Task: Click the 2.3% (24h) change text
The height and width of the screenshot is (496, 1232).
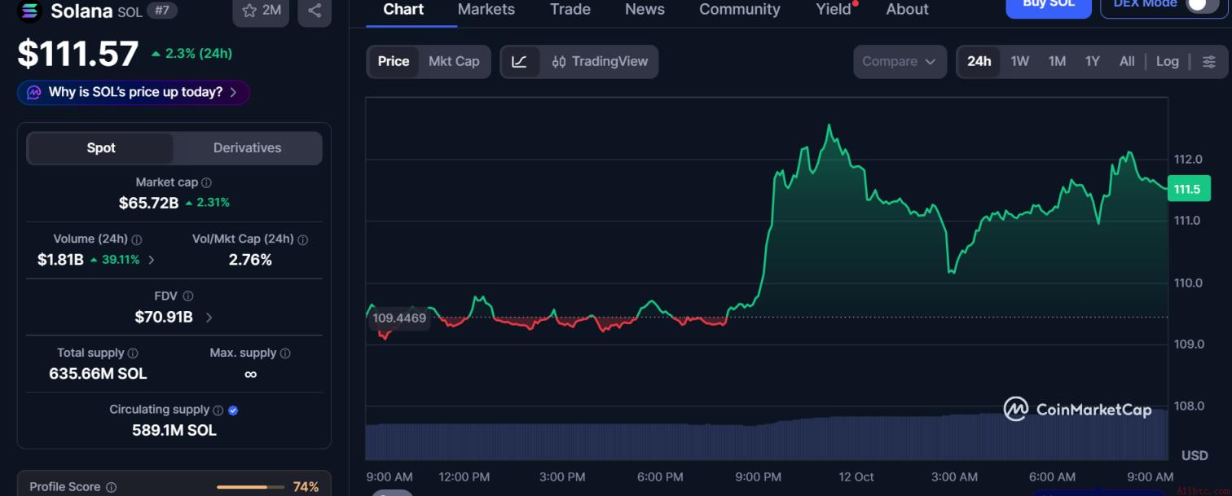Action: pos(192,54)
